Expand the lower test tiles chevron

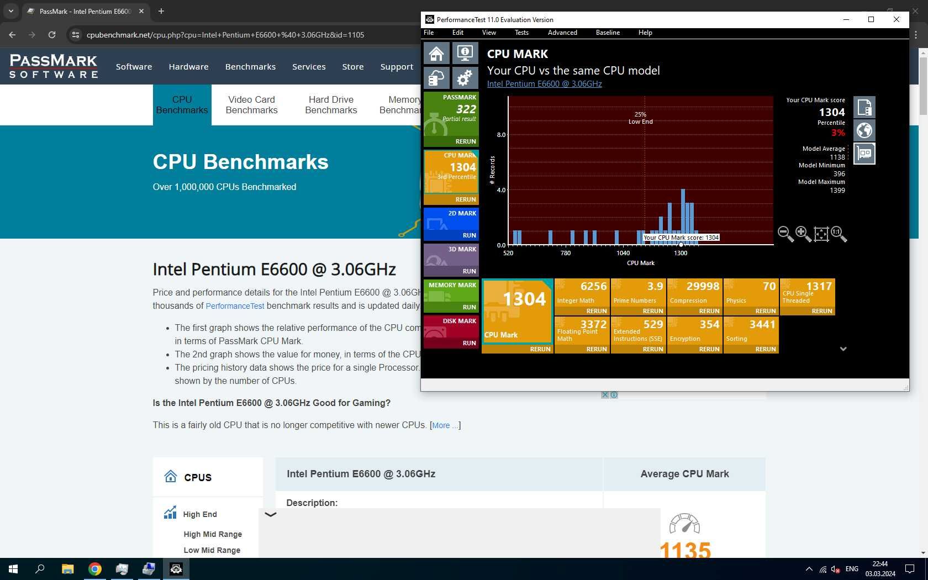point(843,349)
